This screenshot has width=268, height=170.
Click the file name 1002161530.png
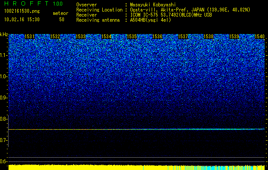pyautogui.click(x=22, y=11)
